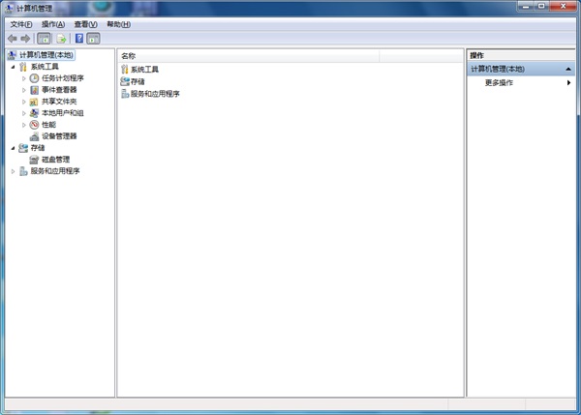Open Help via the blue question icon

click(x=78, y=39)
